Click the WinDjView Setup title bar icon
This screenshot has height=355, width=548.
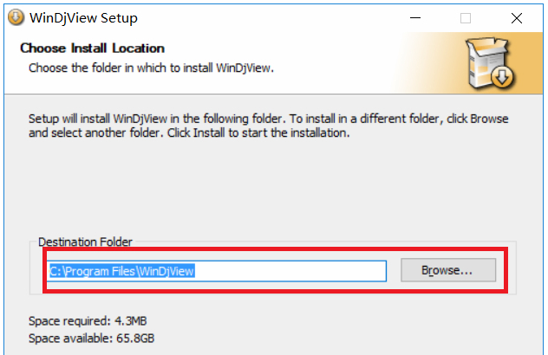point(15,17)
